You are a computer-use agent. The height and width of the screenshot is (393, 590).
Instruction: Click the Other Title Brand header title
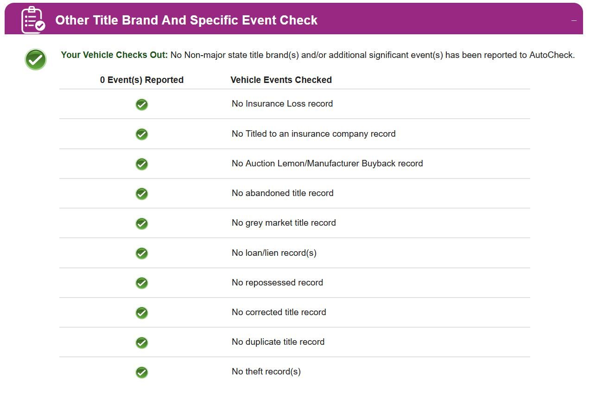(x=186, y=20)
